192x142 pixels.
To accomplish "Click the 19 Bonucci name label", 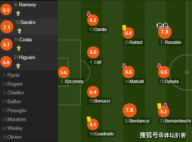I will (x=99, y=101).
